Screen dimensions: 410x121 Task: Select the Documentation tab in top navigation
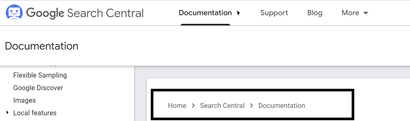pyautogui.click(x=205, y=13)
